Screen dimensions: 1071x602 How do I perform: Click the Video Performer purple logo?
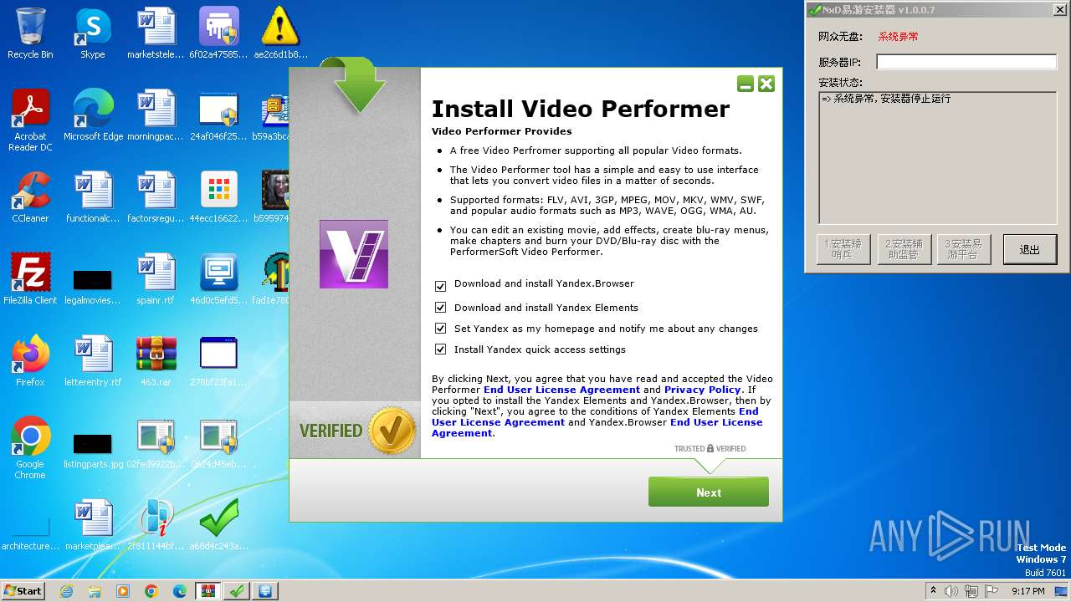click(x=354, y=254)
